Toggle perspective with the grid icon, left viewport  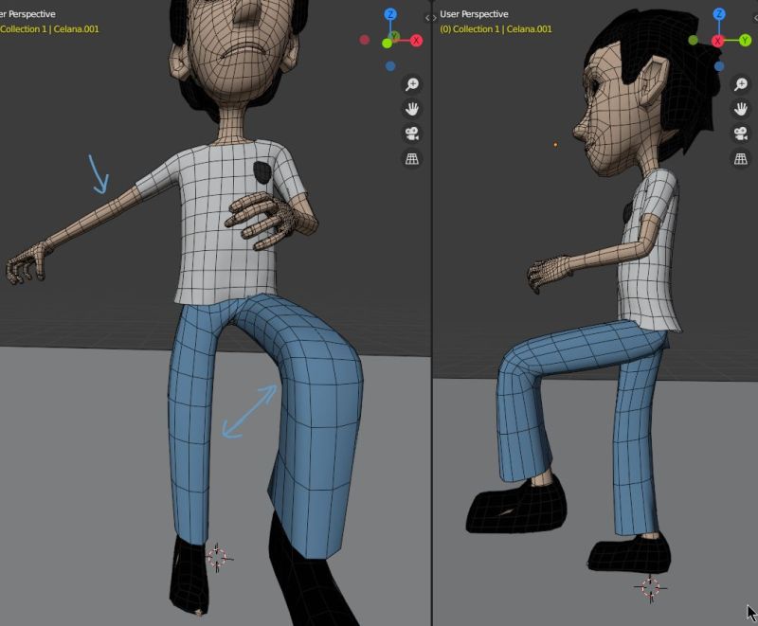click(x=411, y=158)
